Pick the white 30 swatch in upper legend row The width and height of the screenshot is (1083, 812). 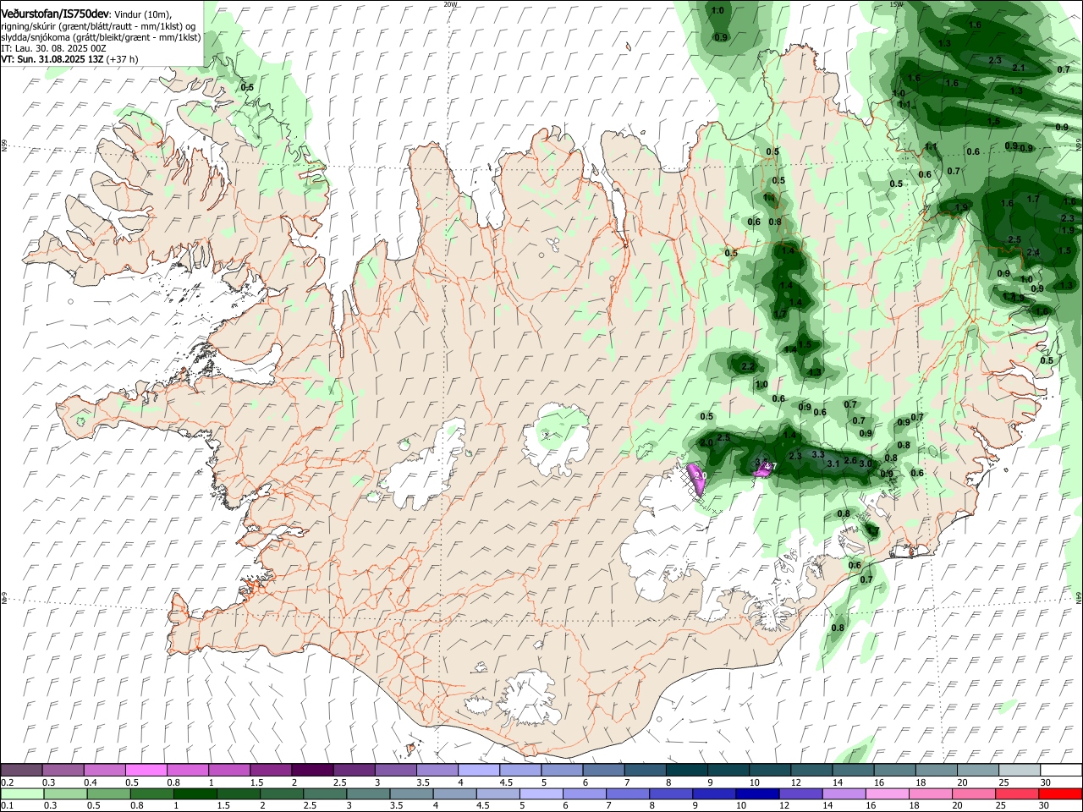tap(1060, 770)
